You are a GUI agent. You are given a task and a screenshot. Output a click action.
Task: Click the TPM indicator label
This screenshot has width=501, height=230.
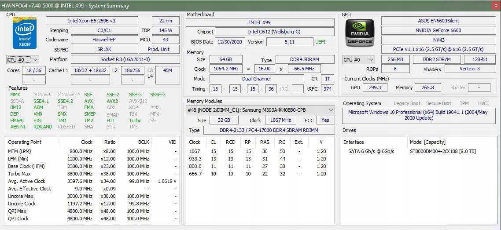(x=464, y=103)
